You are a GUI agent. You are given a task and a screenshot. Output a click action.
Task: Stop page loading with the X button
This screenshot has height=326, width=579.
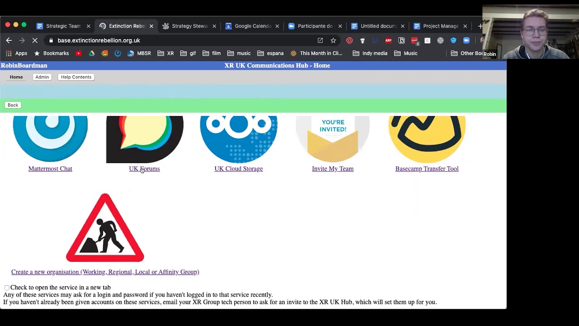(x=35, y=40)
